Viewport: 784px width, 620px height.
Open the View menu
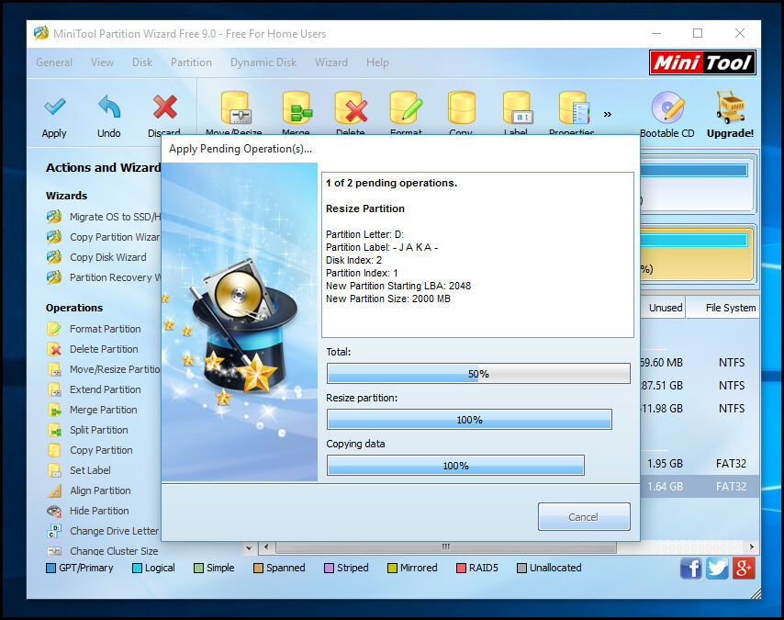click(102, 62)
